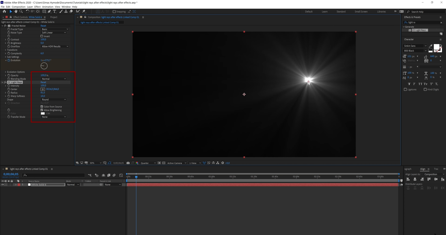Select the Horizontal Type tool
The image size is (446, 235).
coord(54,12)
